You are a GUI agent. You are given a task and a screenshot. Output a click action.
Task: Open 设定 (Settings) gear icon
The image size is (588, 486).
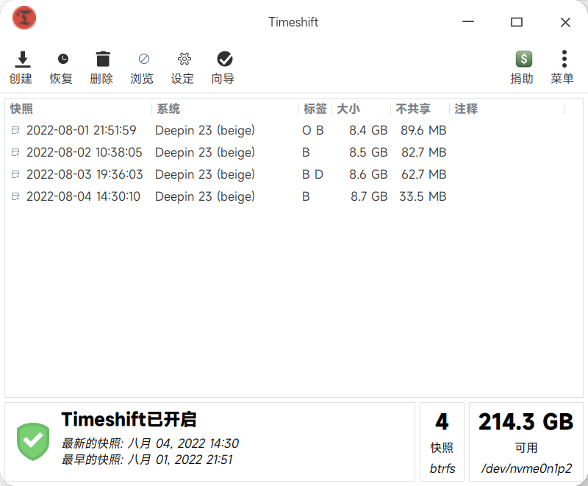click(x=184, y=59)
